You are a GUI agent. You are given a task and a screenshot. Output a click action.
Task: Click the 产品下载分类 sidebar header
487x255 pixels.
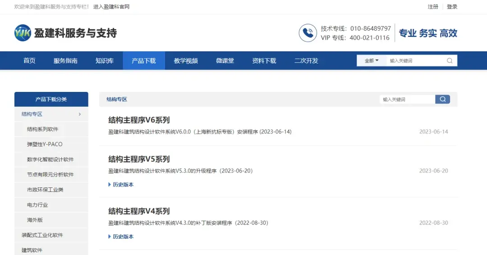tap(51, 99)
